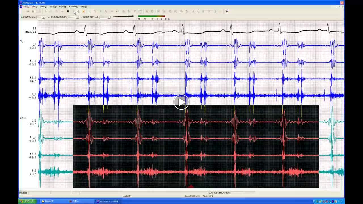Screen dimensions: 363x204
Task: Click the context help question mark icon
Action: 227,11
